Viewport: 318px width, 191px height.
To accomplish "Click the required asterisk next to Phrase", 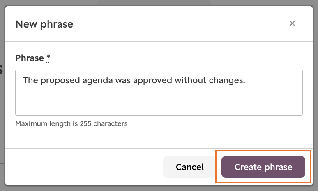I will (48, 58).
